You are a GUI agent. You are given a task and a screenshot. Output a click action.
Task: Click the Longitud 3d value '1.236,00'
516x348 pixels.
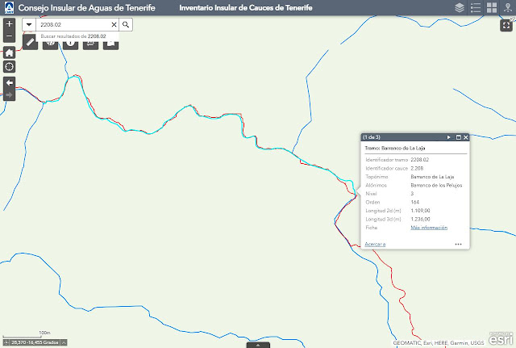(x=420, y=219)
